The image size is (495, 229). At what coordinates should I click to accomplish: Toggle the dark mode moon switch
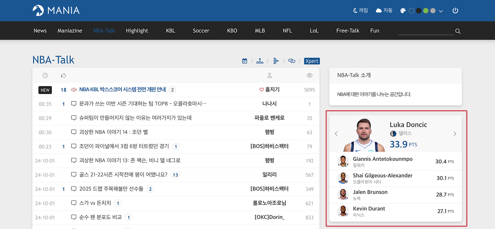tap(360, 11)
